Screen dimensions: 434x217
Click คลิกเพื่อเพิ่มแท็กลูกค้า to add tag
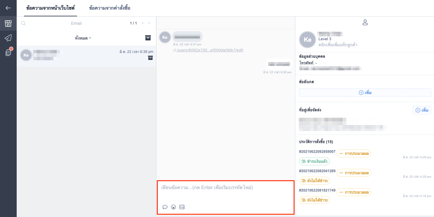coord(338,45)
